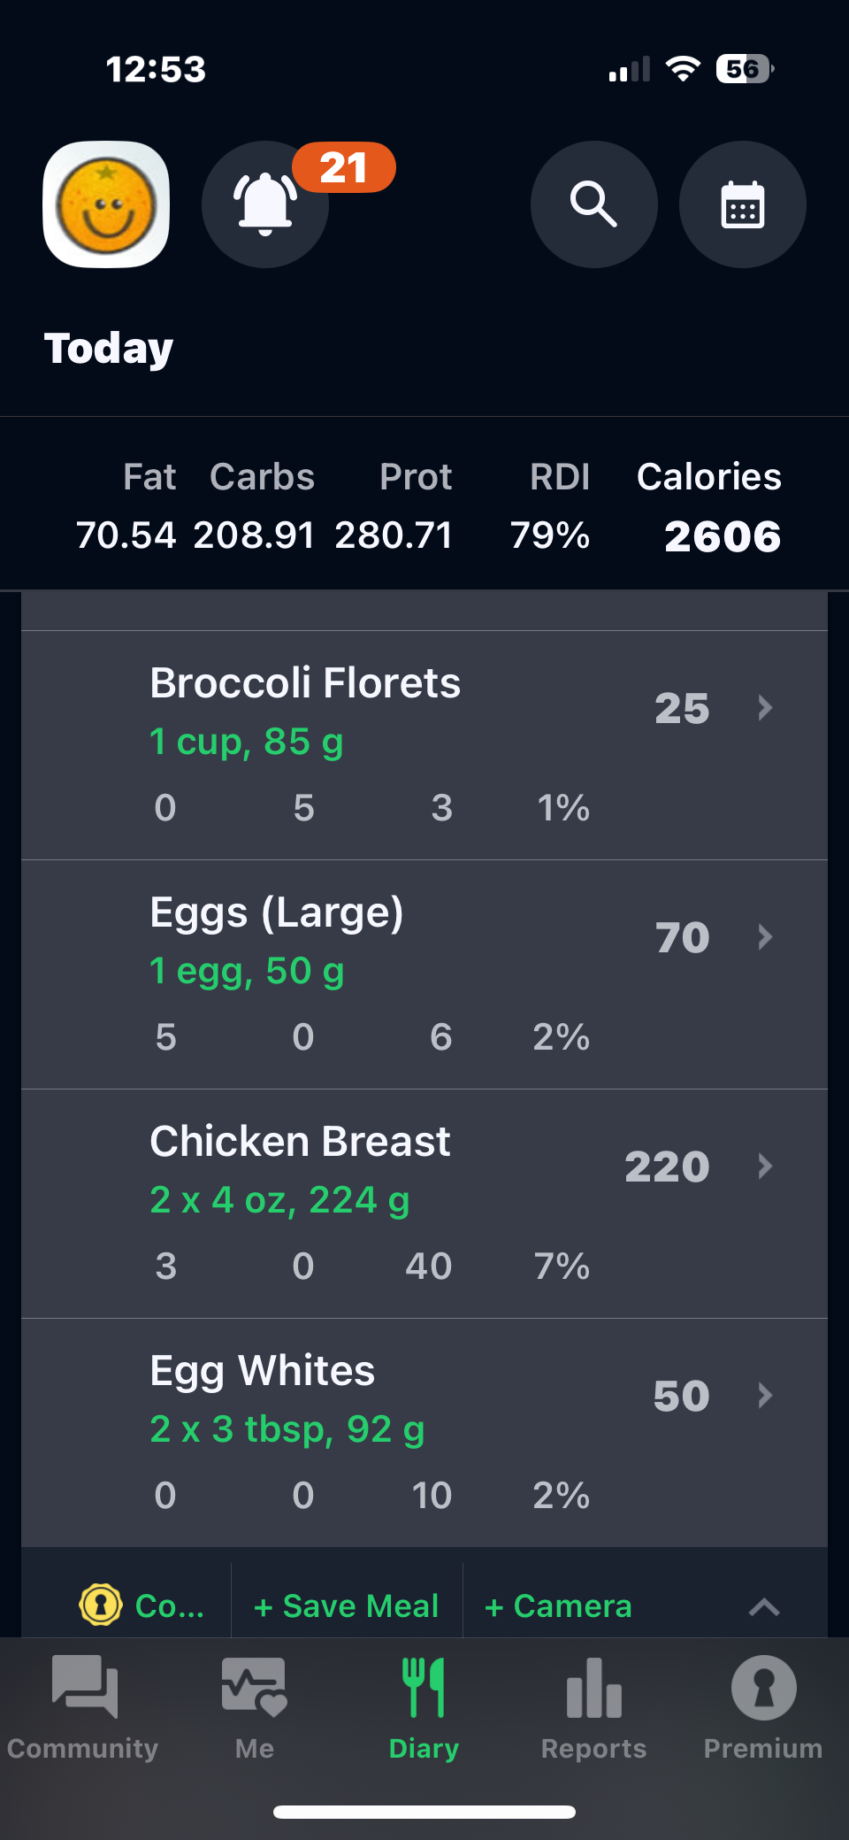Open notifications bell with 21 badge
Screen dimensions: 849x1840
[x=265, y=204]
